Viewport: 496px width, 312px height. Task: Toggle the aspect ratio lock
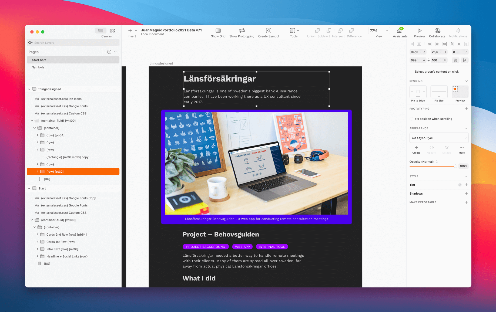pos(428,60)
